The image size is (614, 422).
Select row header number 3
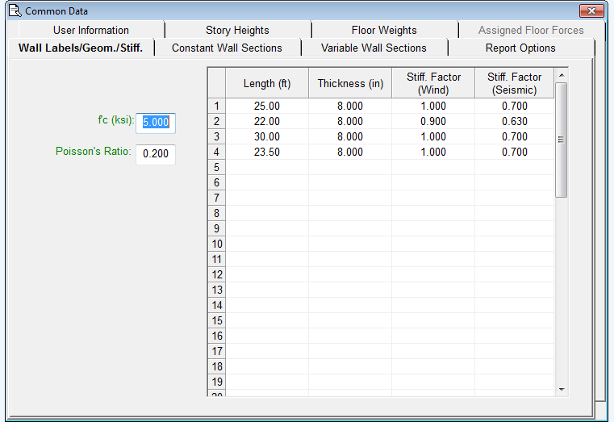point(216,136)
